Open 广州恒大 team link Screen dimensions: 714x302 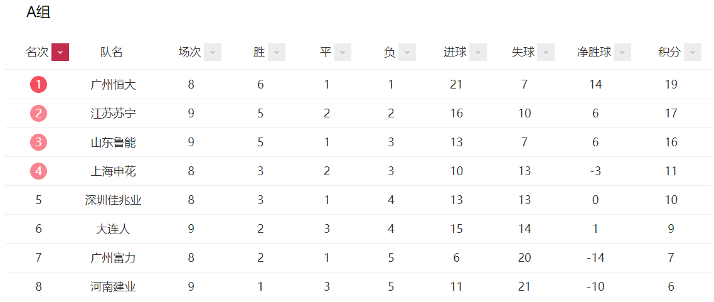point(113,85)
